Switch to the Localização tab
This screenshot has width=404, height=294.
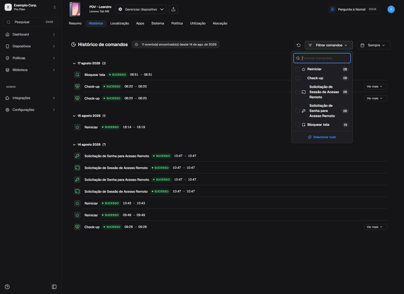(x=120, y=23)
